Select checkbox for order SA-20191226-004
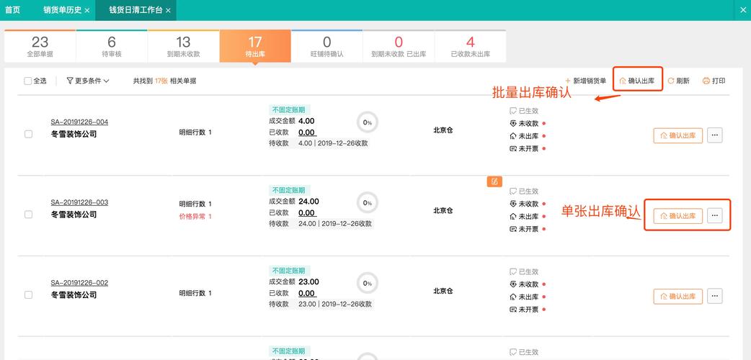 28,134
